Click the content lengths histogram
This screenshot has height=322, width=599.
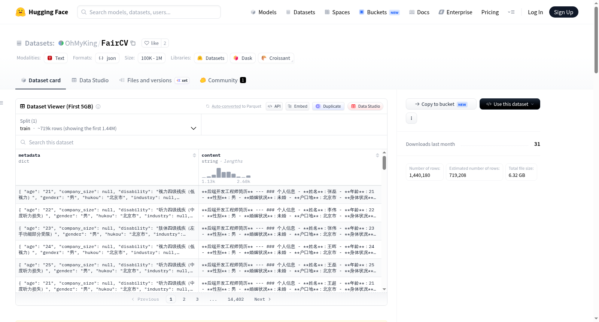pyautogui.click(x=226, y=172)
